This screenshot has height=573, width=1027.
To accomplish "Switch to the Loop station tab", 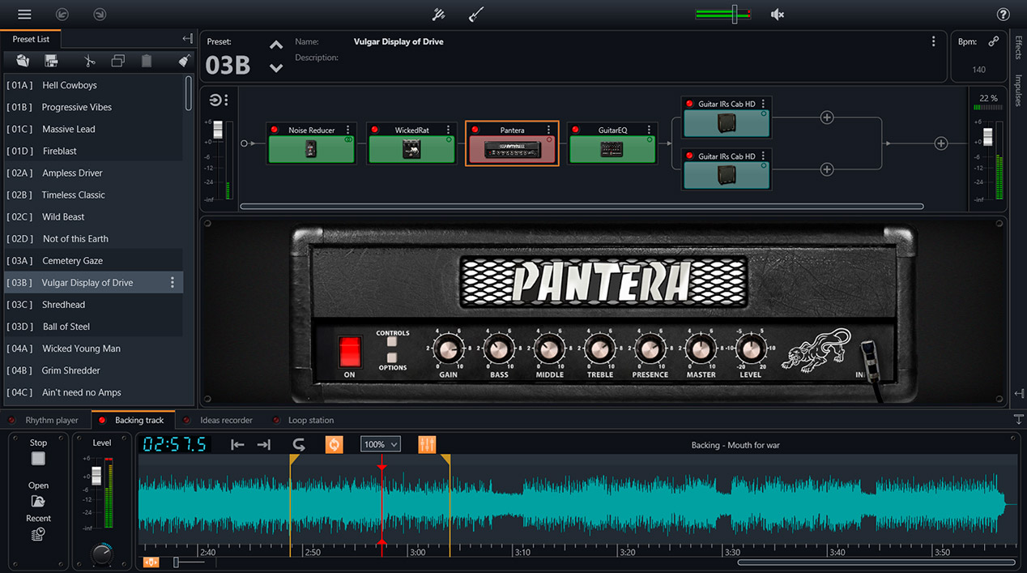I will 310,421.
